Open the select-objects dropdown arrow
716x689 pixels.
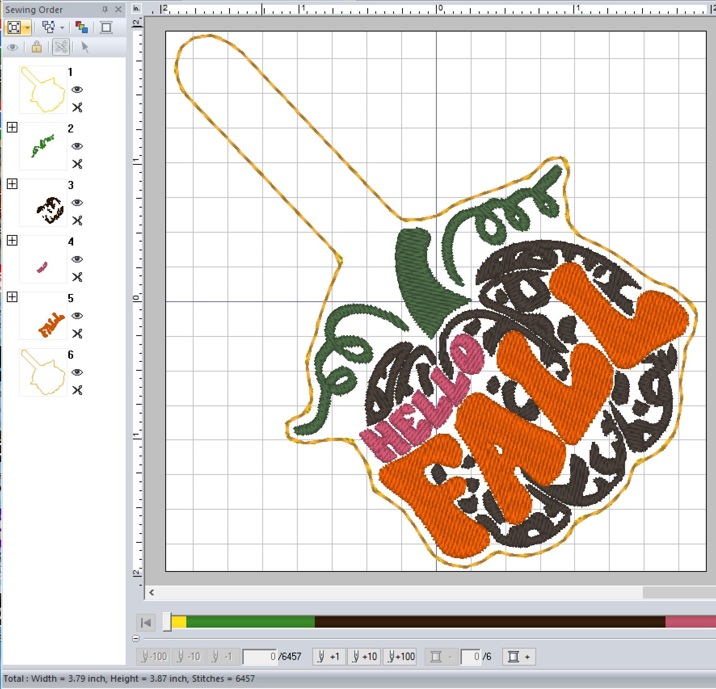(62, 28)
